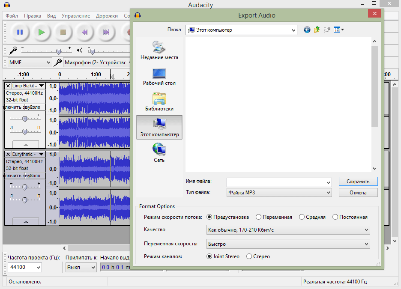Solo the Limp Bizkit track
401x289 pixels.
(35, 107)
